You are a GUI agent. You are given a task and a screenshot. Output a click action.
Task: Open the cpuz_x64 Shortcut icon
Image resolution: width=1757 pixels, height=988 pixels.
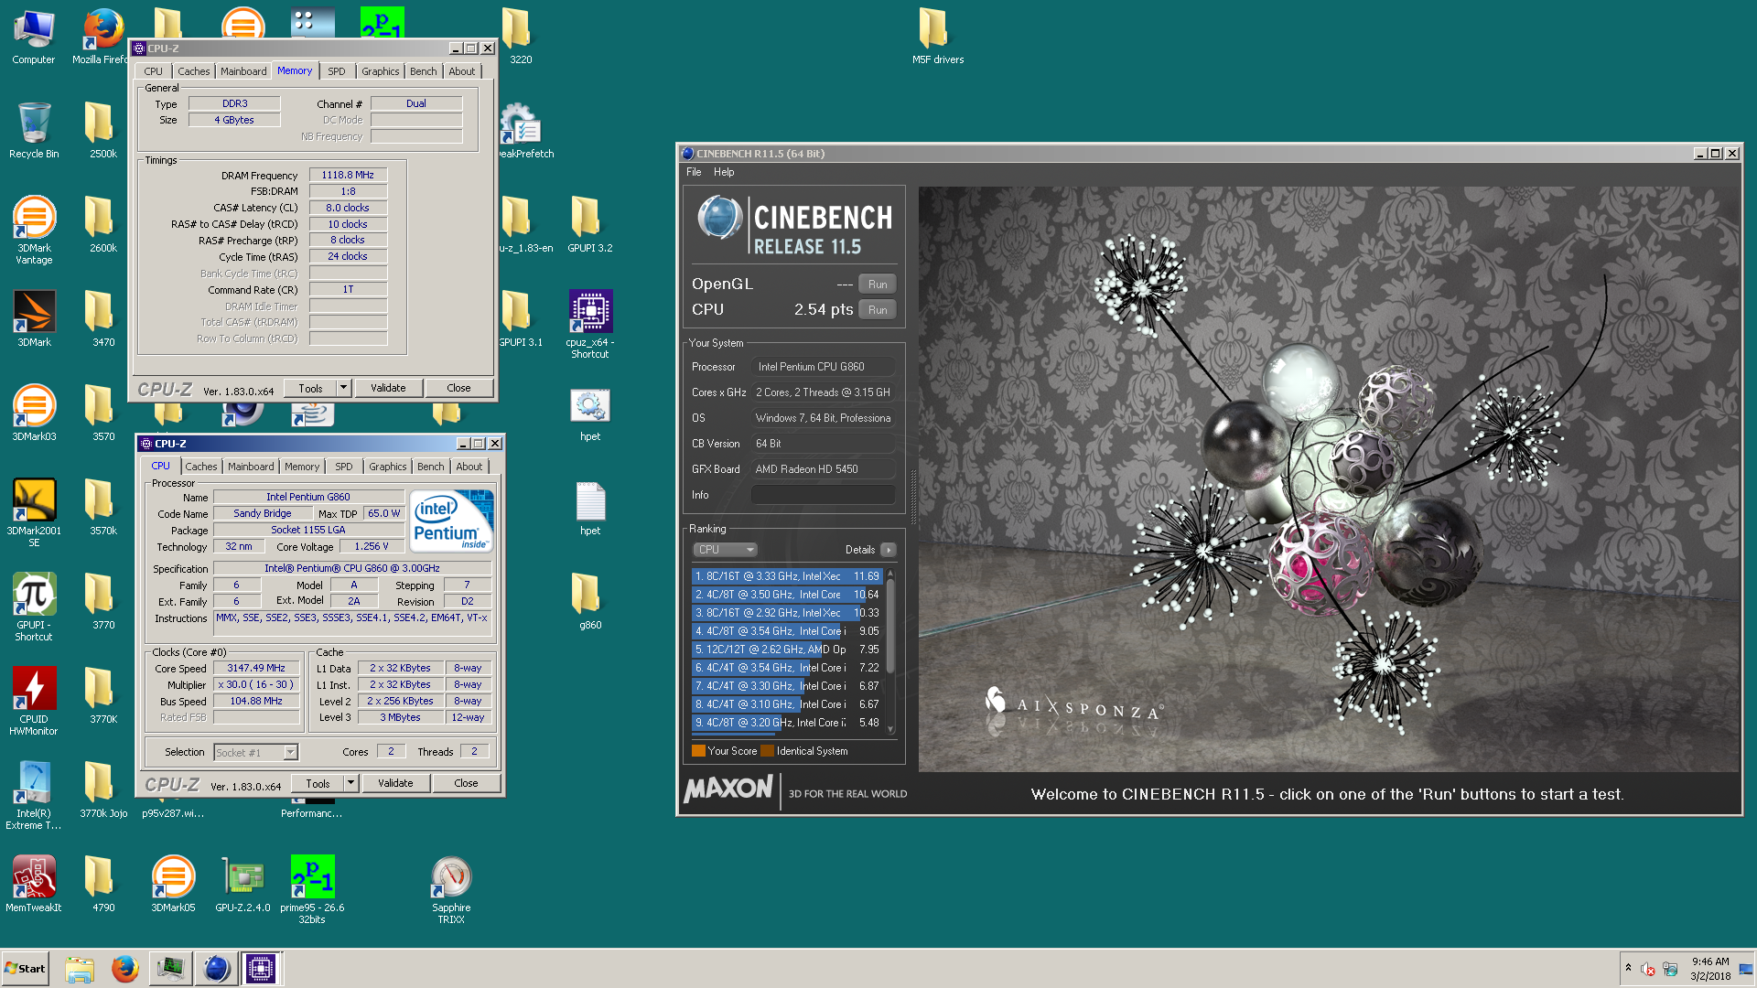click(590, 325)
